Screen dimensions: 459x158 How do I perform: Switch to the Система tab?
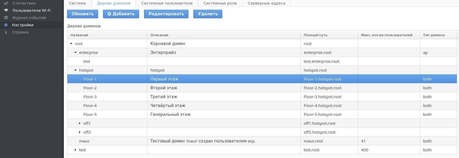click(x=77, y=3)
